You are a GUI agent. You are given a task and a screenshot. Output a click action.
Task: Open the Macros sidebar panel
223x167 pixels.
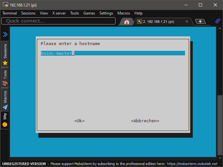point(5,100)
